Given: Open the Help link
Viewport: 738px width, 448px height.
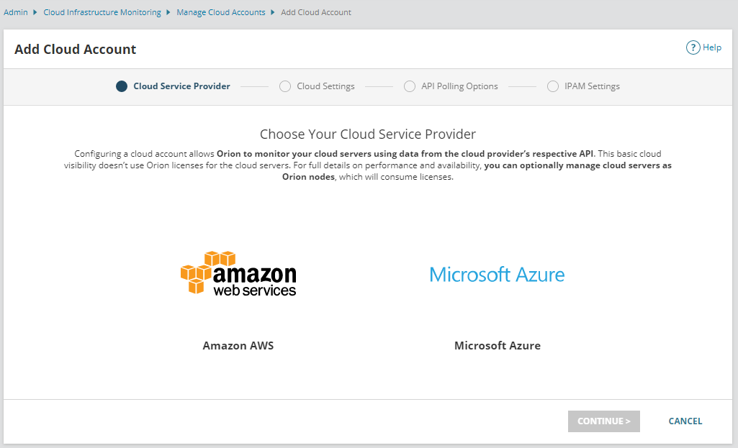Looking at the screenshot, I should pyautogui.click(x=712, y=47).
